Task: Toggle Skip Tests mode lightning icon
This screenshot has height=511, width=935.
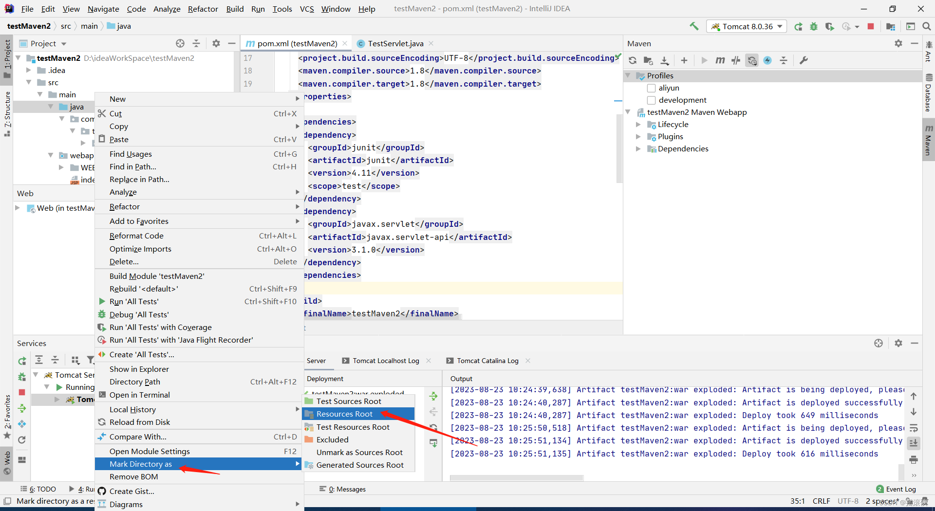Action: point(767,60)
